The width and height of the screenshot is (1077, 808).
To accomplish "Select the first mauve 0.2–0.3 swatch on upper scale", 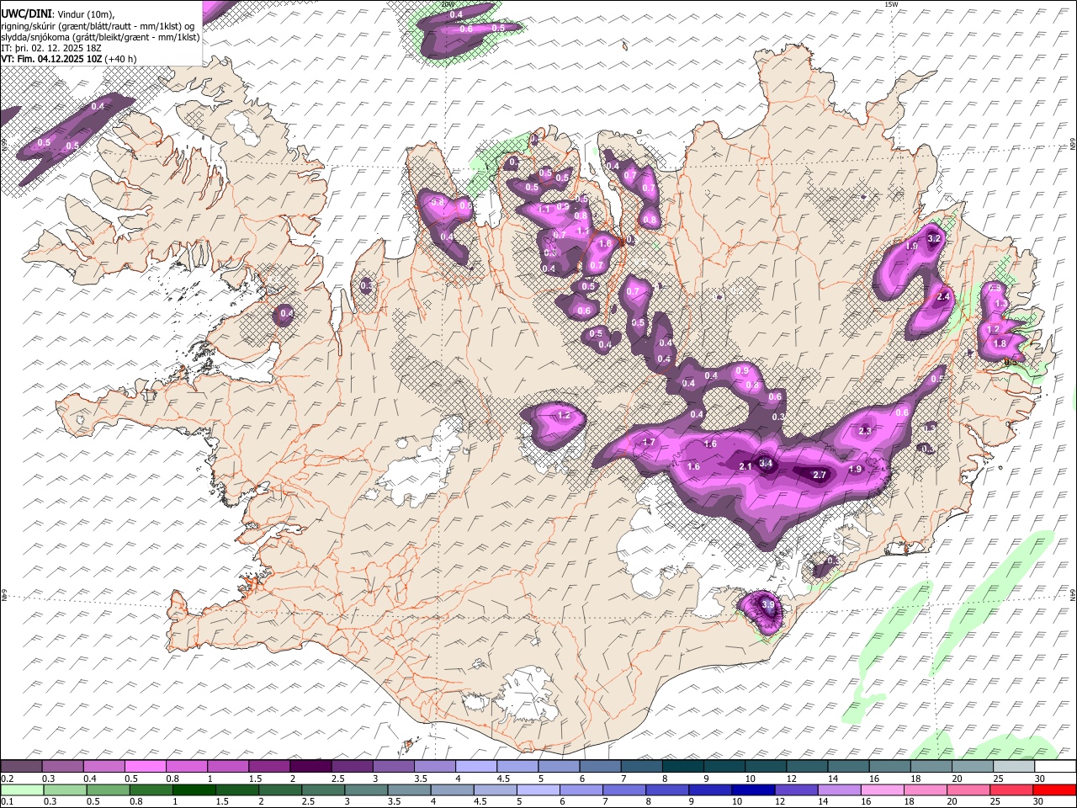I will pyautogui.click(x=21, y=767).
